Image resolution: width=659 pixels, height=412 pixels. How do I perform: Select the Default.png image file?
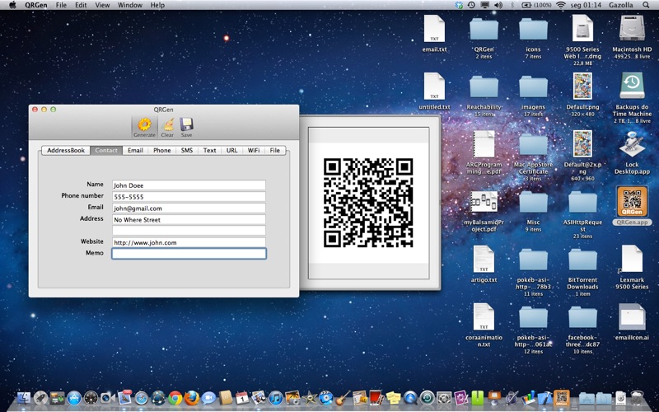click(x=582, y=93)
